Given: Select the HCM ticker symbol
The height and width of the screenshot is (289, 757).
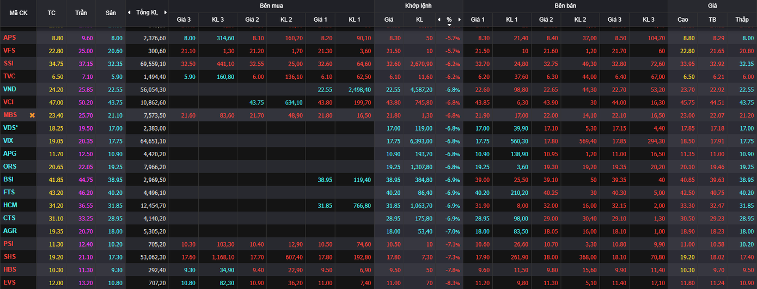Looking at the screenshot, I should pos(10,205).
